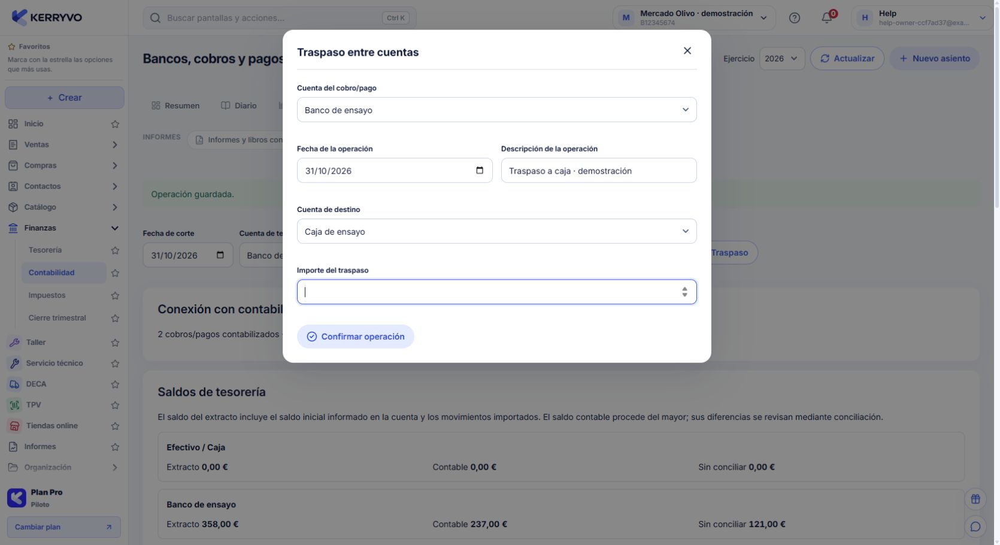The image size is (1000, 545).
Task: Open the gift icon button
Action: (x=975, y=499)
